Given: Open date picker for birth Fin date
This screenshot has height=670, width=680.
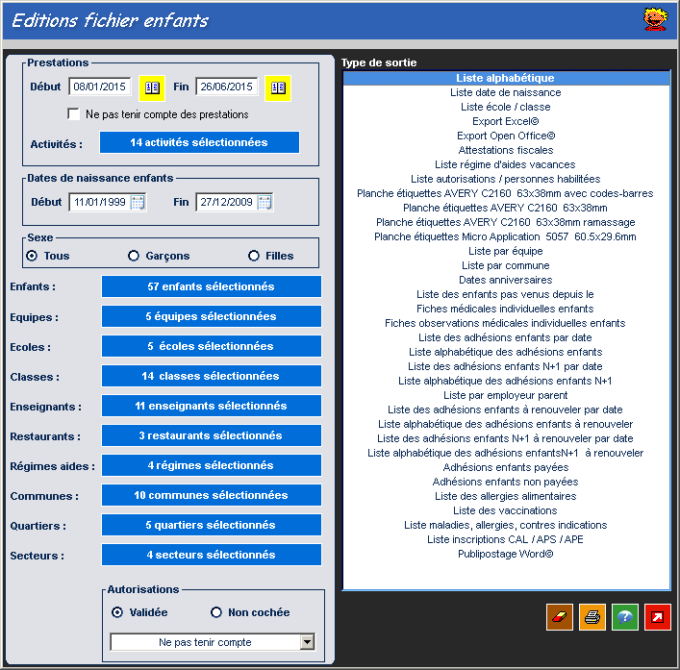Looking at the screenshot, I should pos(264,202).
